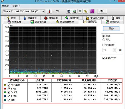
Task: Click the access time scatter graph
Action: point(53,50)
